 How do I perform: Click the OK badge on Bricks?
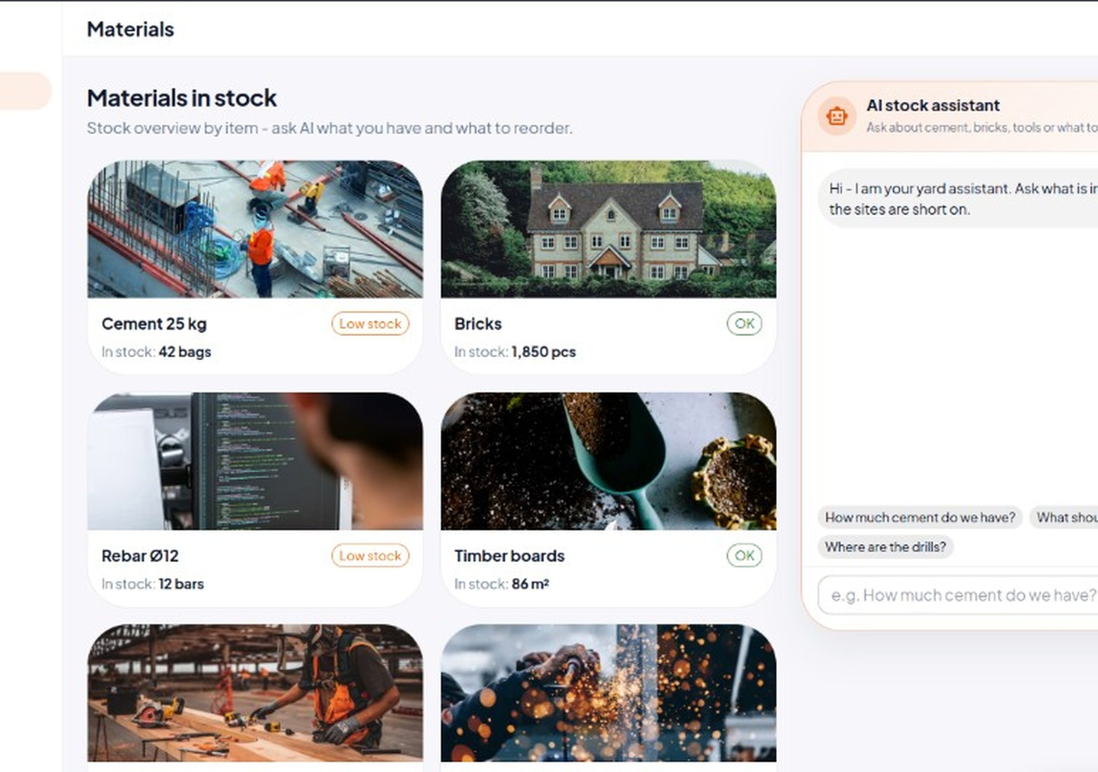pyautogui.click(x=744, y=324)
